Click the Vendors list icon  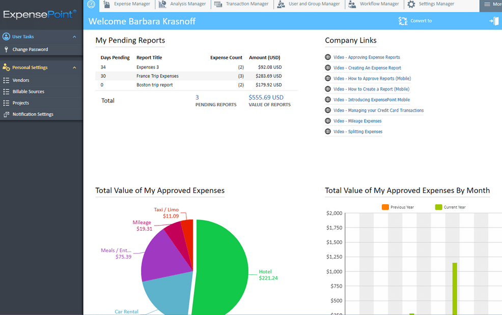pos(6,80)
